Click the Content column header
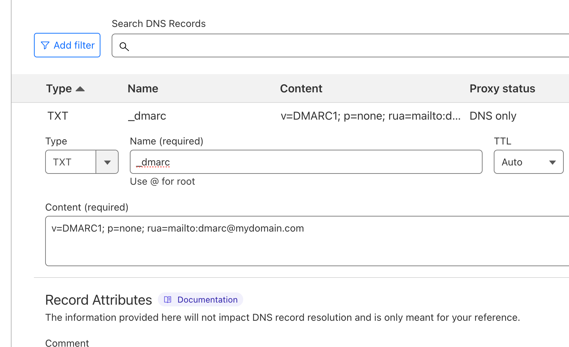The image size is (569, 347). tap(301, 89)
